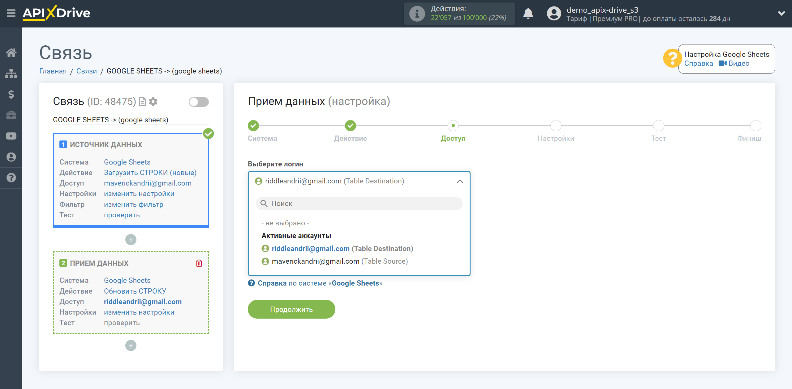
Task: Toggle the connection on/off switch
Action: click(x=199, y=102)
